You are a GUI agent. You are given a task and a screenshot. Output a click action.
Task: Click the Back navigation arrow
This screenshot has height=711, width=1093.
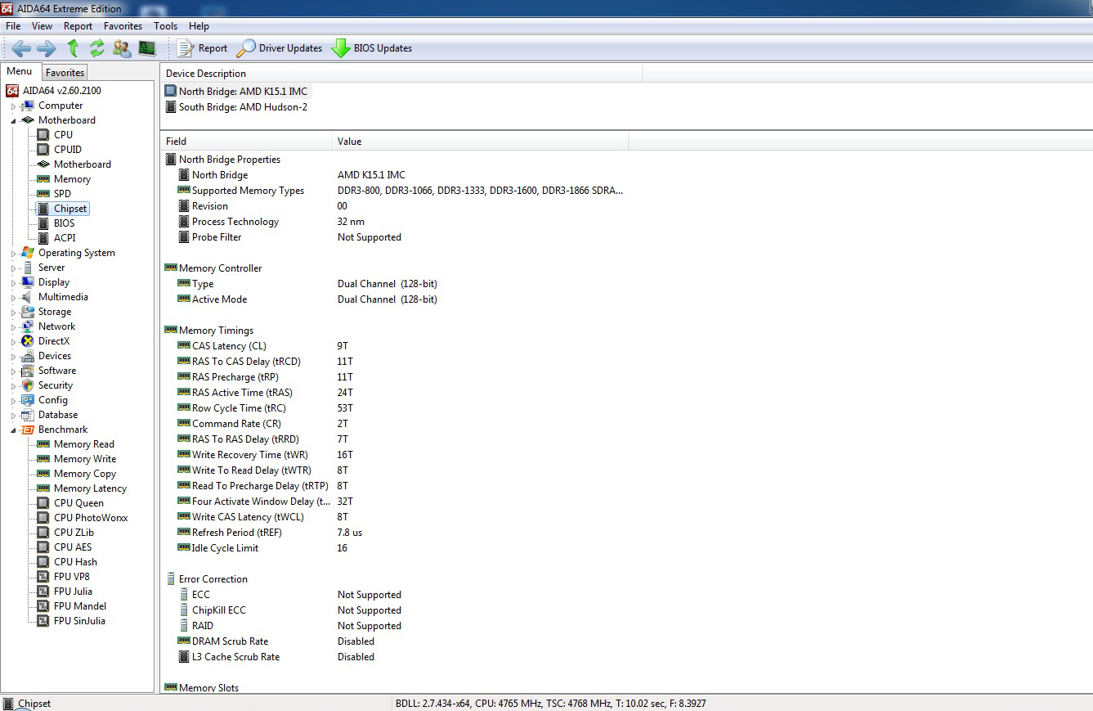(x=21, y=48)
